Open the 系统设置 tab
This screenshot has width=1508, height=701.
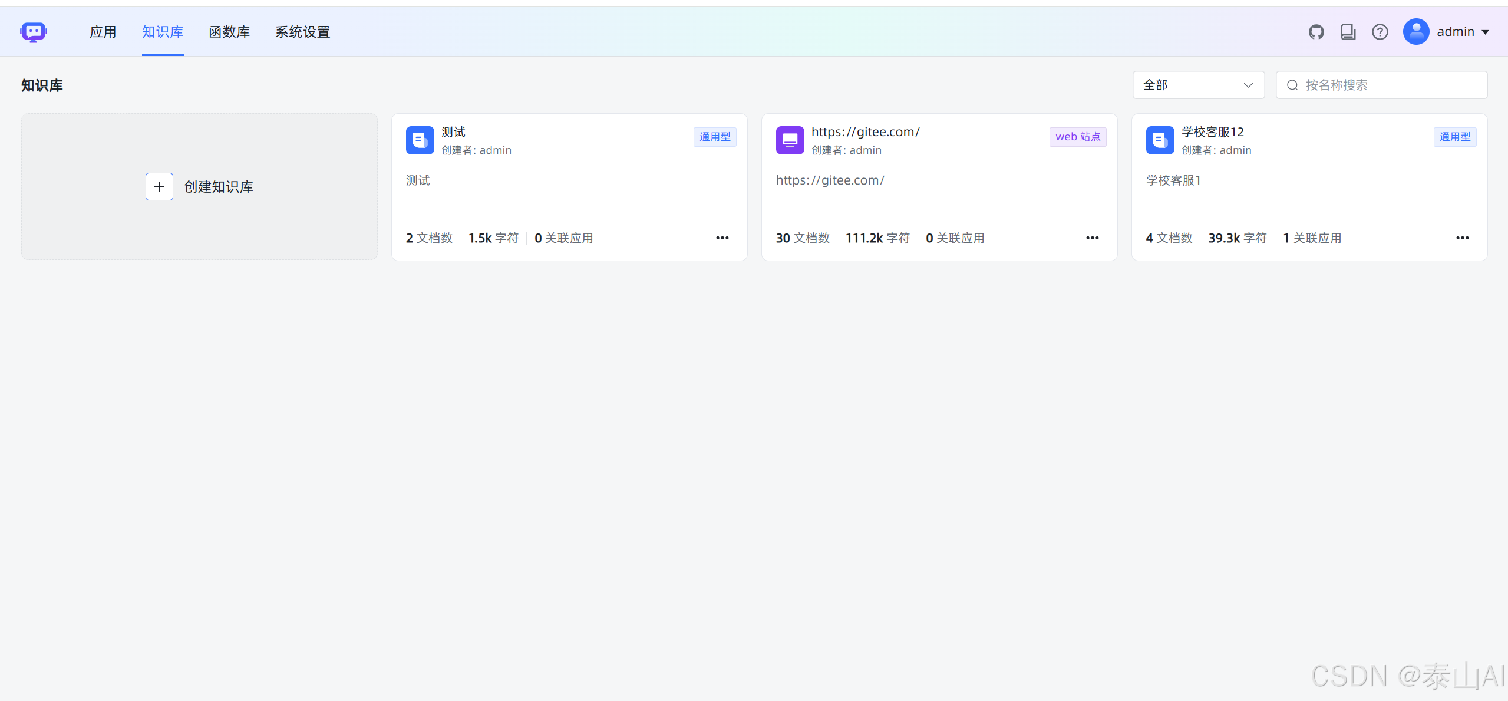[302, 32]
